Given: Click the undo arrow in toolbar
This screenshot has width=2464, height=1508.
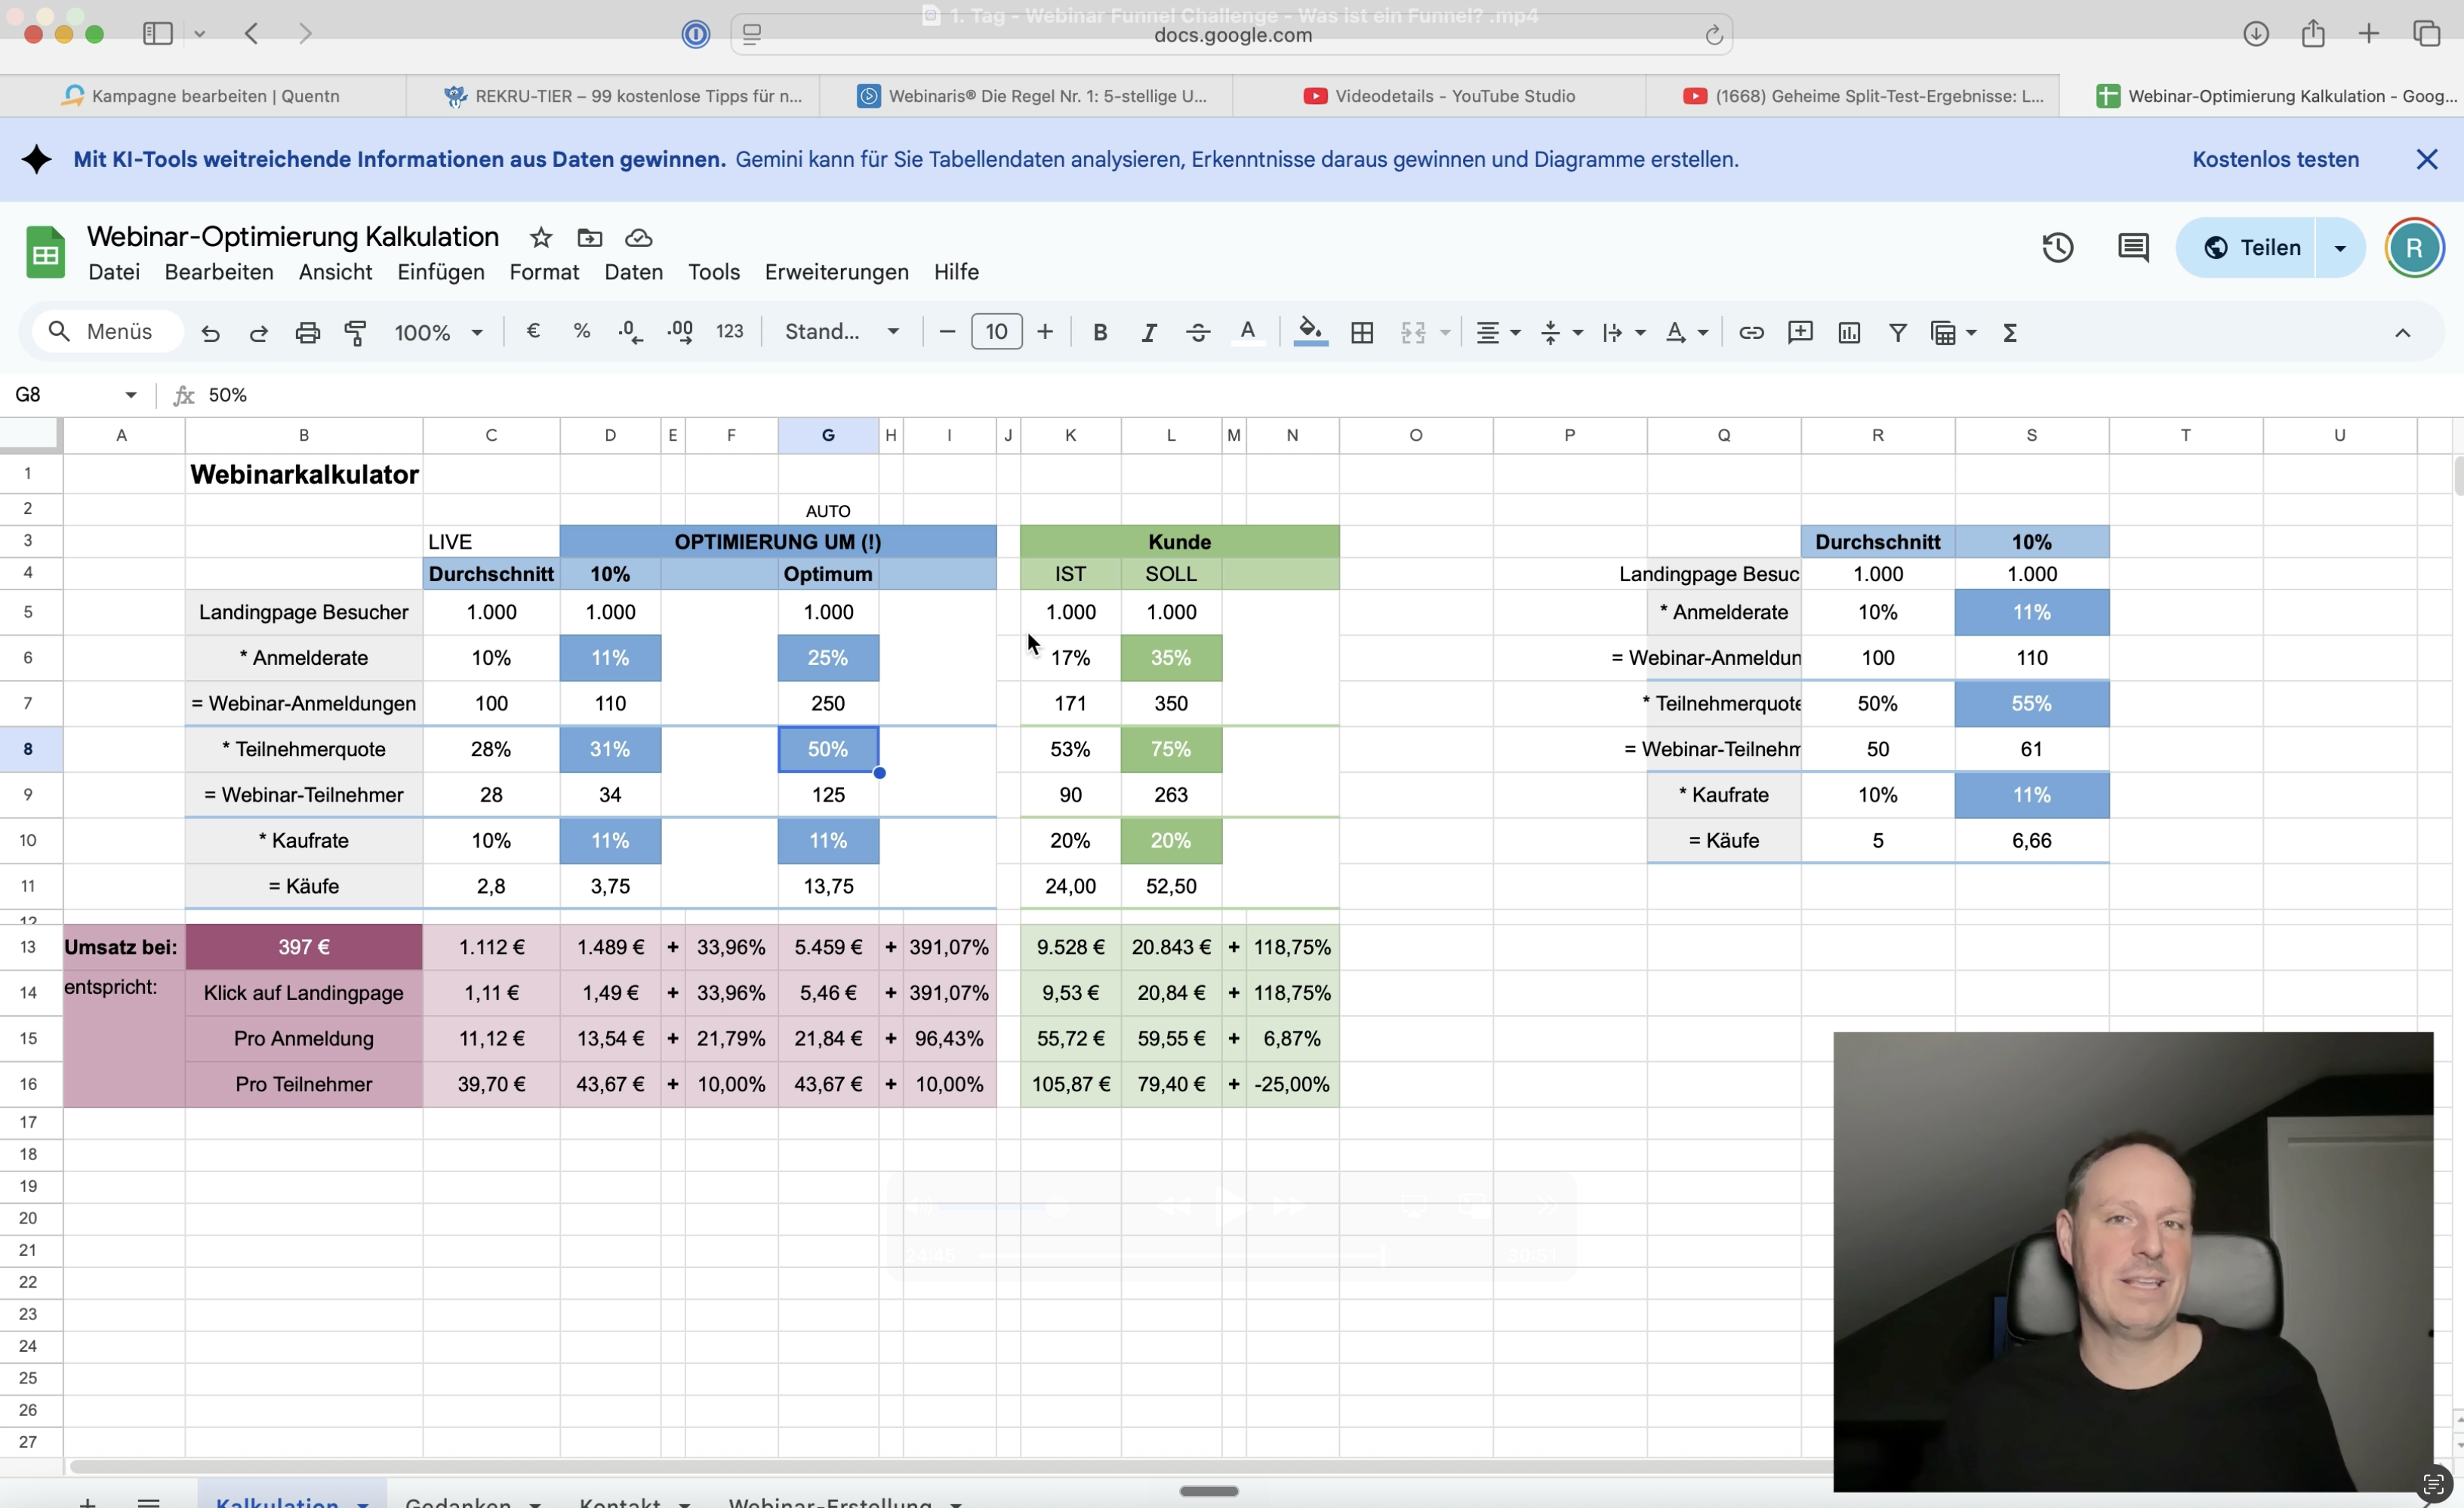Looking at the screenshot, I should tap(210, 333).
